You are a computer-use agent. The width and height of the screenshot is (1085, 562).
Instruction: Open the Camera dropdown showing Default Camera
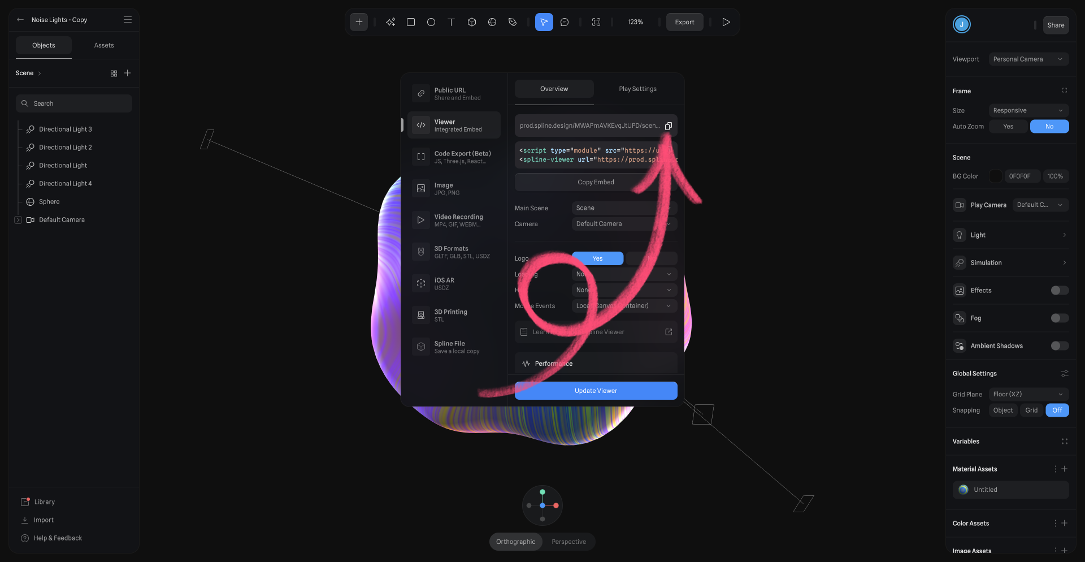pyautogui.click(x=623, y=223)
